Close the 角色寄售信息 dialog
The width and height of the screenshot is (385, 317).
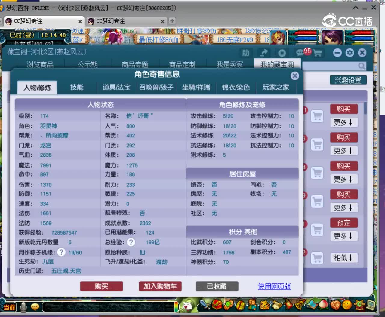tap(295, 75)
